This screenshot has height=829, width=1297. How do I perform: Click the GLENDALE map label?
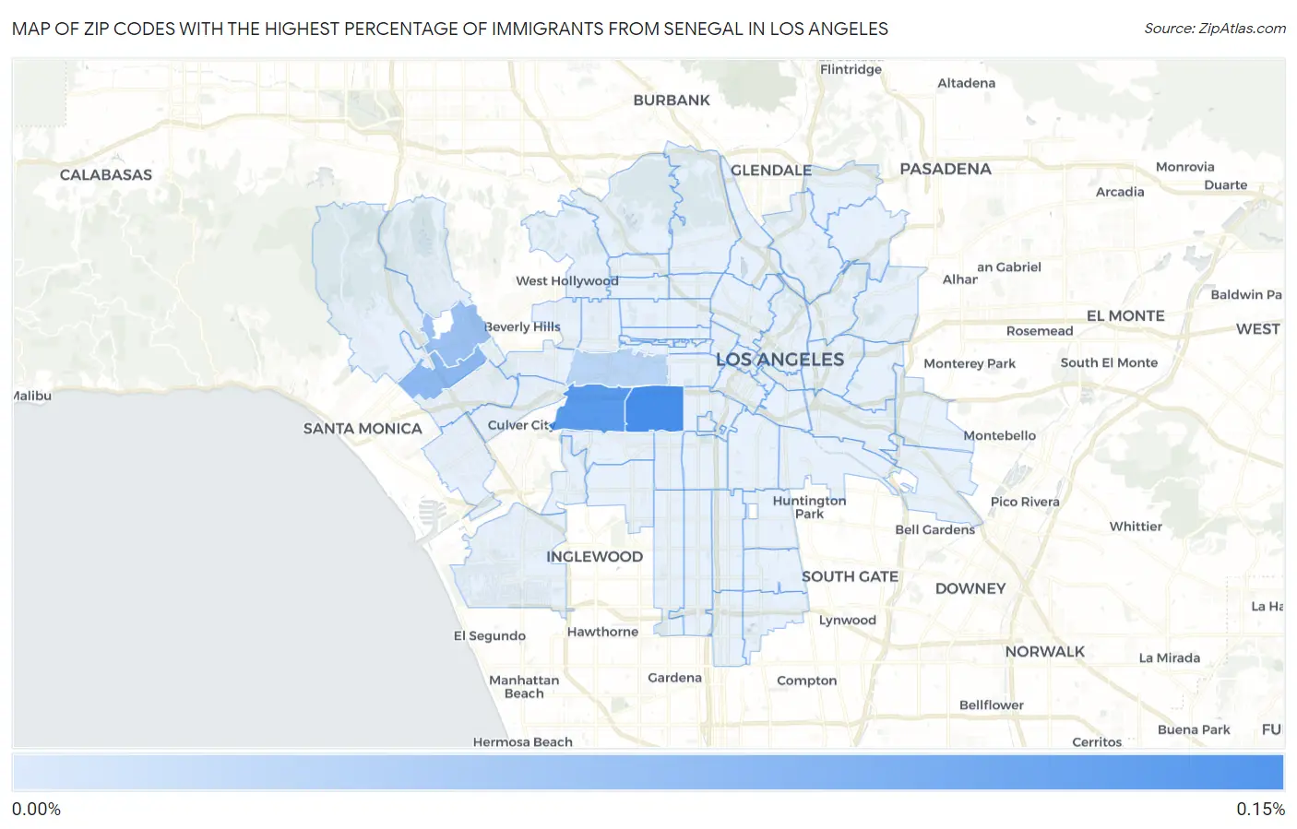click(771, 171)
